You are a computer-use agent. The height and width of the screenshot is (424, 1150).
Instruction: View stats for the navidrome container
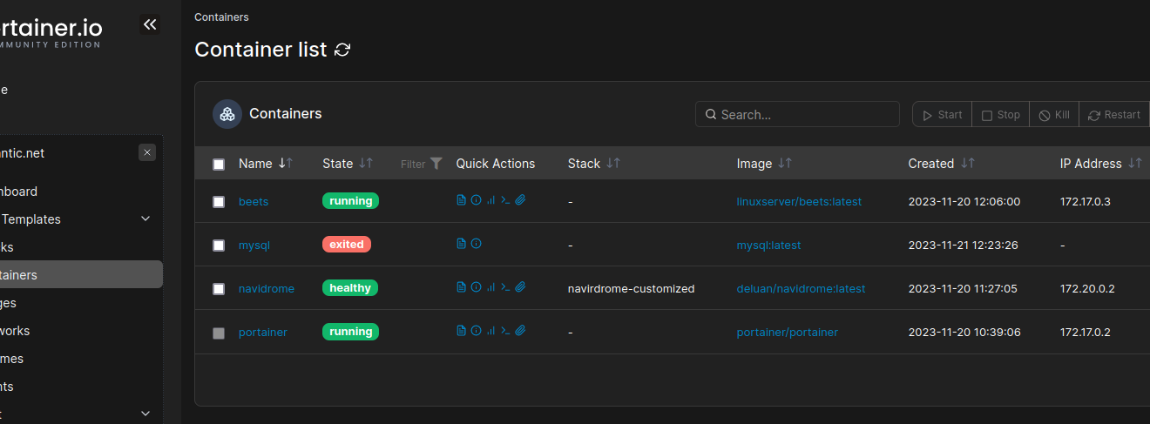(490, 286)
